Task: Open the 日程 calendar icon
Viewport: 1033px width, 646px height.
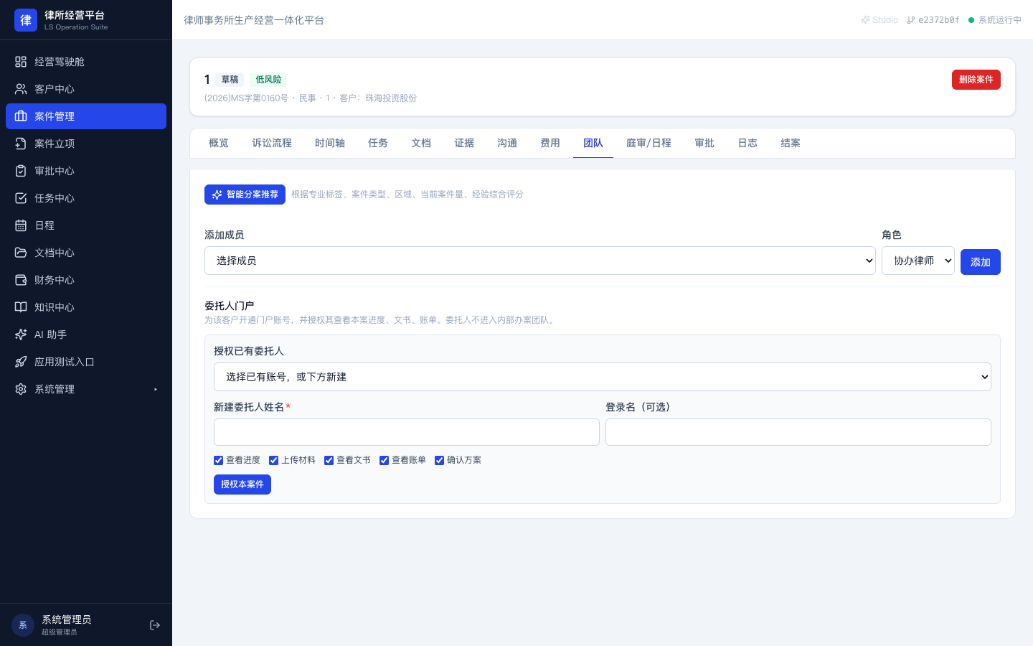Action: [21, 225]
